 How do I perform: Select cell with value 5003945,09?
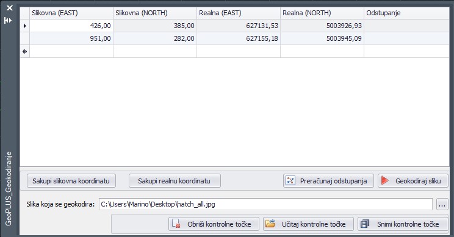[x=322, y=38]
